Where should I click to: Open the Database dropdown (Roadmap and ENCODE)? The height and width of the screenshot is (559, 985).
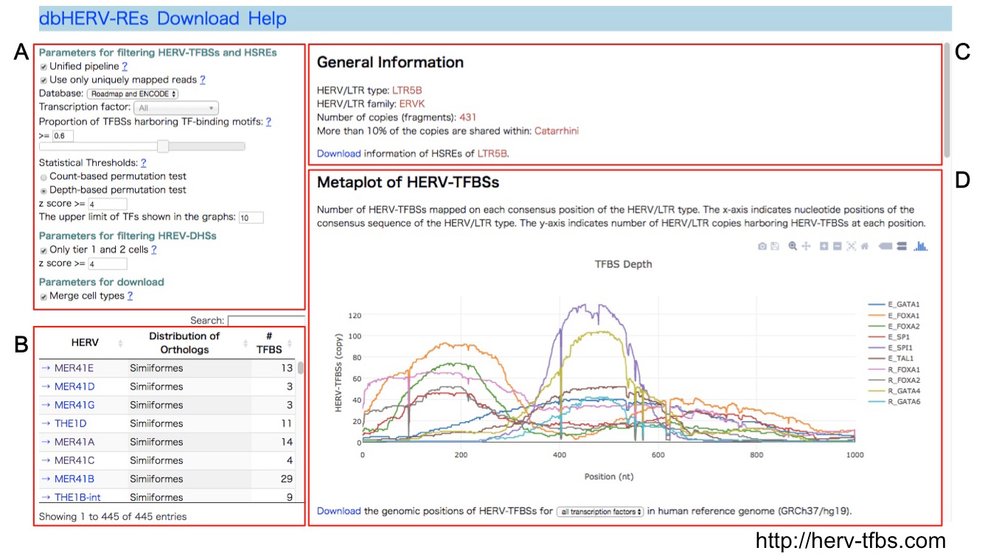[133, 94]
